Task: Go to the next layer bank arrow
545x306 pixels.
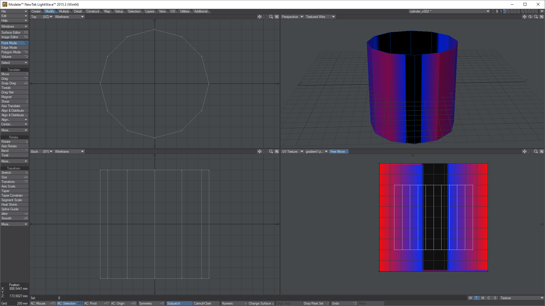Action: [497, 11]
